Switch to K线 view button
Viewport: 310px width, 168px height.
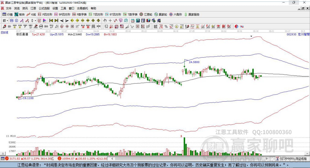[31, 15]
